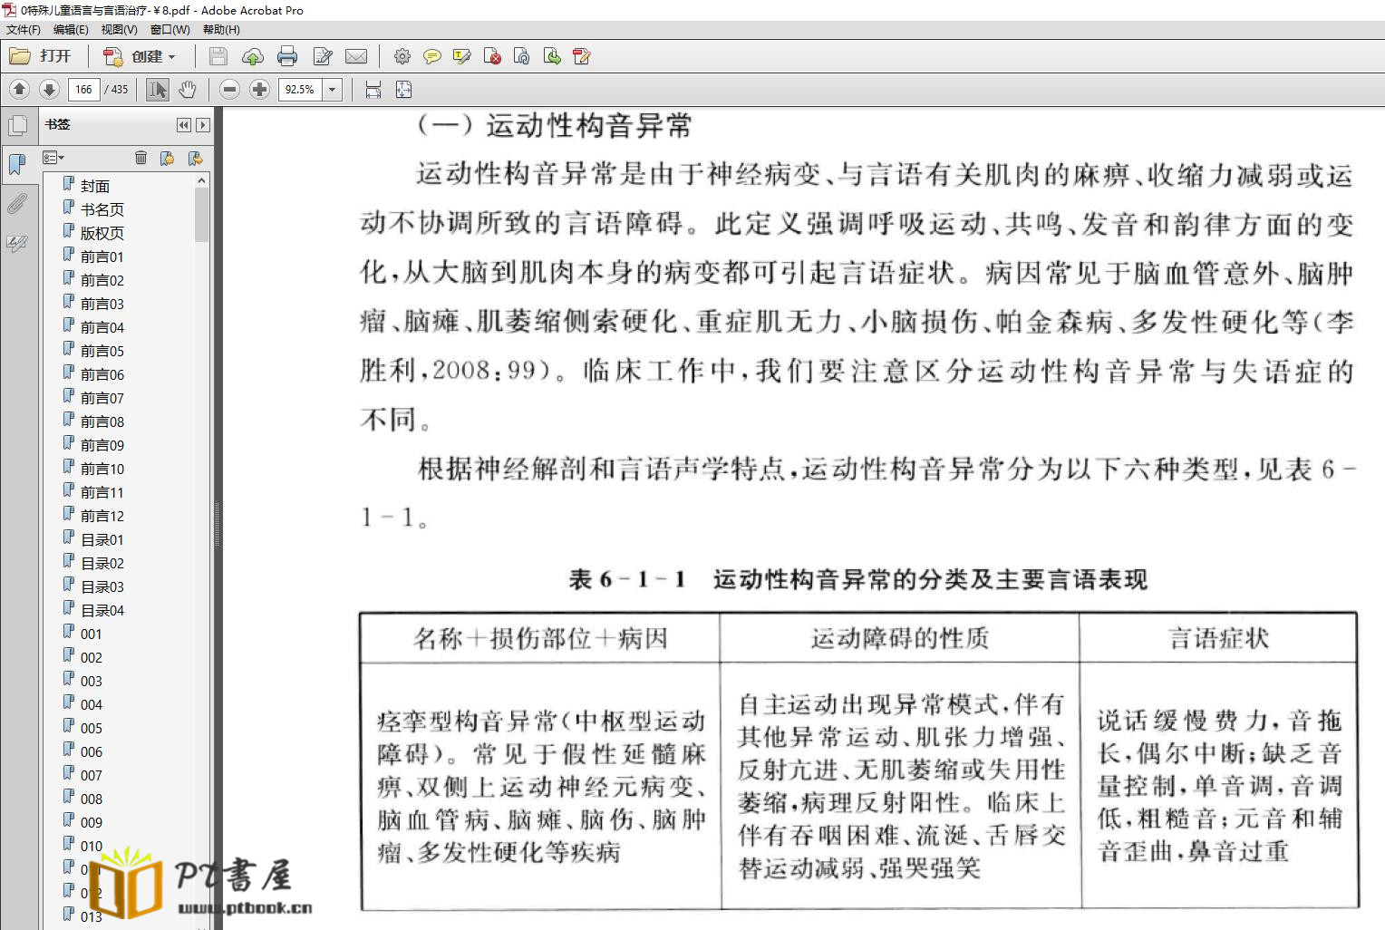The height and width of the screenshot is (930, 1385).
Task: Go to bookmark 004
Action: [92, 704]
